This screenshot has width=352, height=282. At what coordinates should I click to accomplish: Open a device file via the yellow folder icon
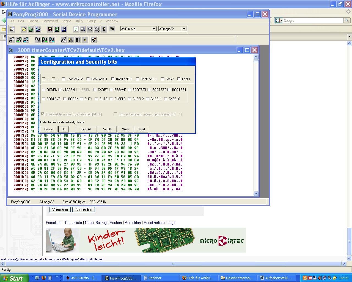pyautogui.click(x=24, y=29)
